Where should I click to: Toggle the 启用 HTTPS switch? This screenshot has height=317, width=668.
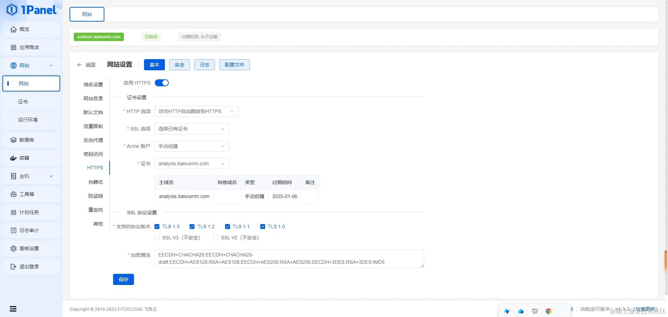[x=162, y=83]
